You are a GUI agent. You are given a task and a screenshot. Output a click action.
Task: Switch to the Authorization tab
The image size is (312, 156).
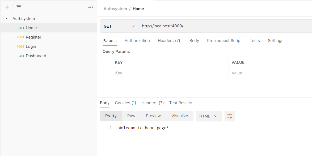(x=137, y=41)
